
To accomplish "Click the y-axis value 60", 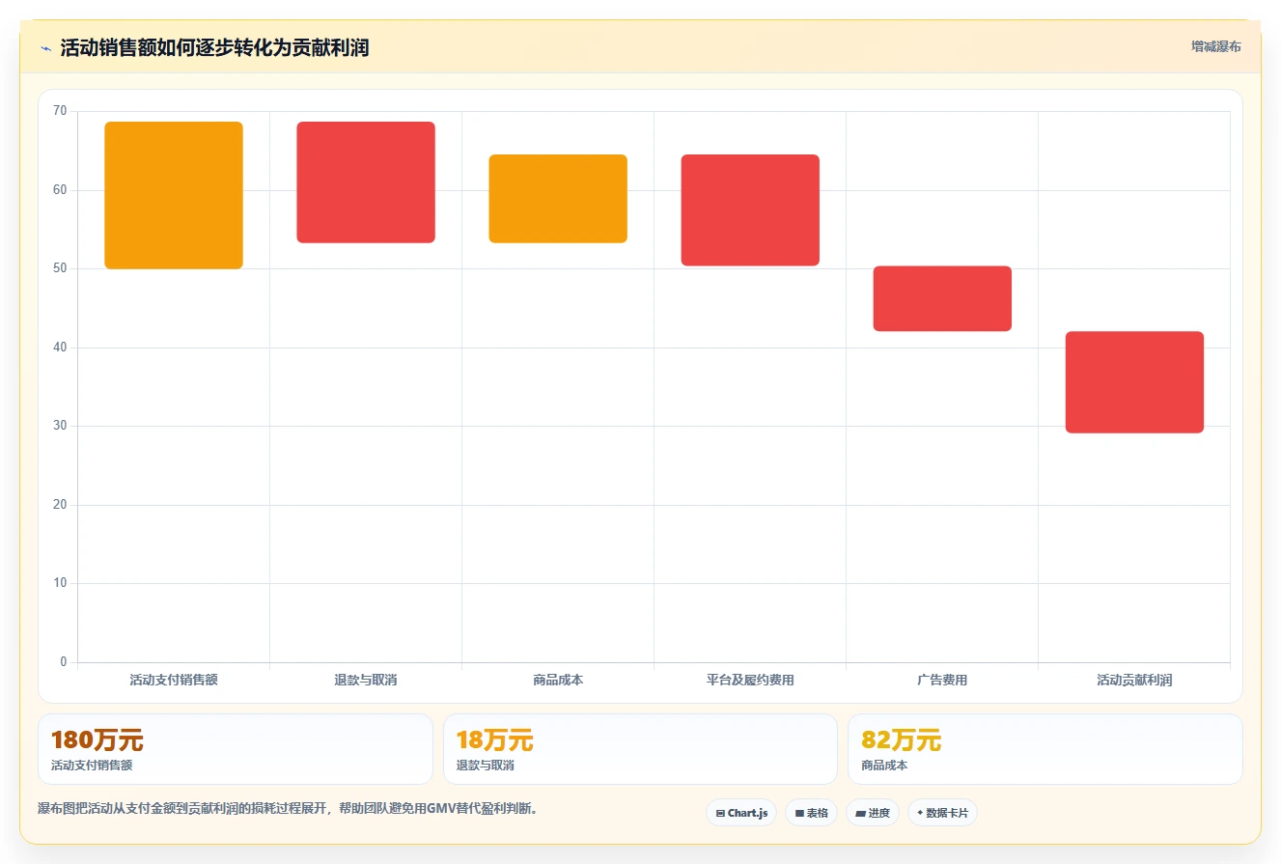I will click(x=60, y=190).
